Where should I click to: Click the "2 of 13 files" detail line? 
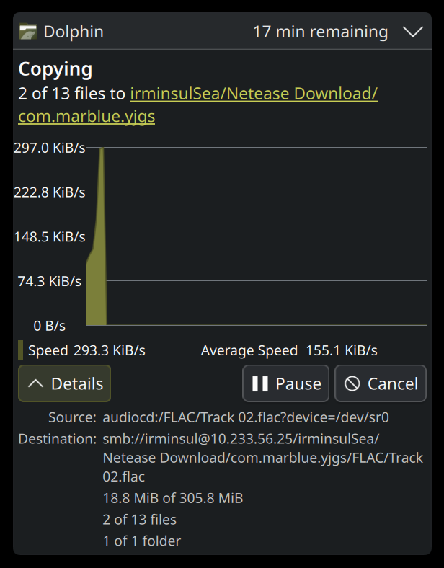coord(140,520)
